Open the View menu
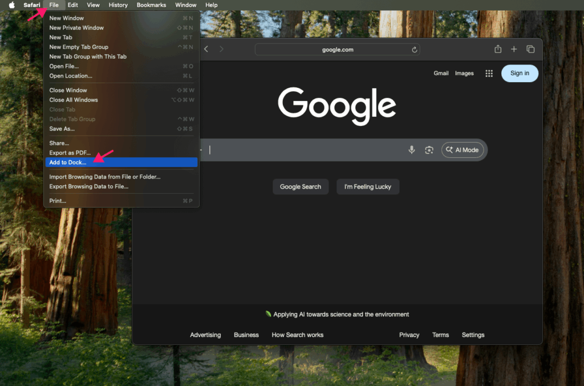The height and width of the screenshot is (386, 584). pyautogui.click(x=93, y=5)
